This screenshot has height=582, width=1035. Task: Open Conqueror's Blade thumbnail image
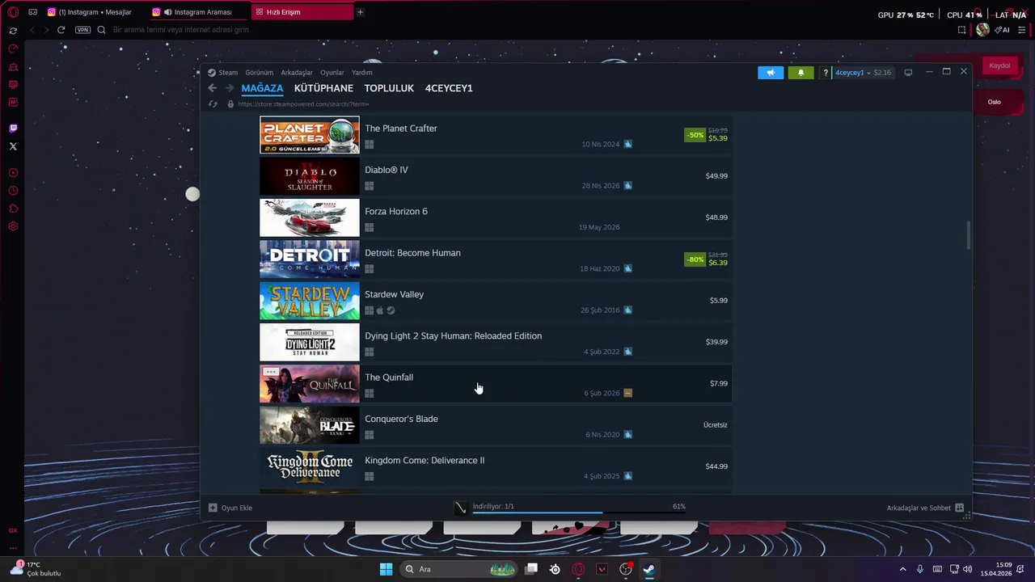[x=310, y=425]
